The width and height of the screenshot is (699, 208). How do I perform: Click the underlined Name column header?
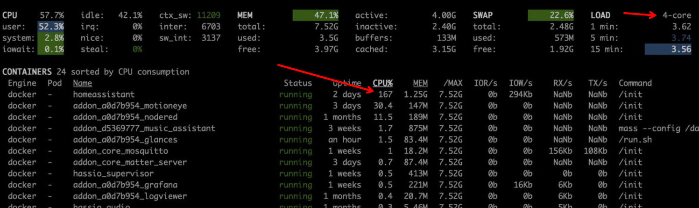pyautogui.click(x=83, y=83)
